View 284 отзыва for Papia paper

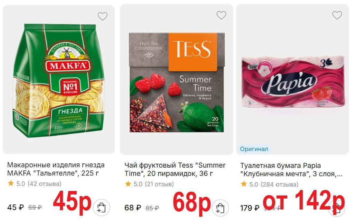tap(279, 184)
